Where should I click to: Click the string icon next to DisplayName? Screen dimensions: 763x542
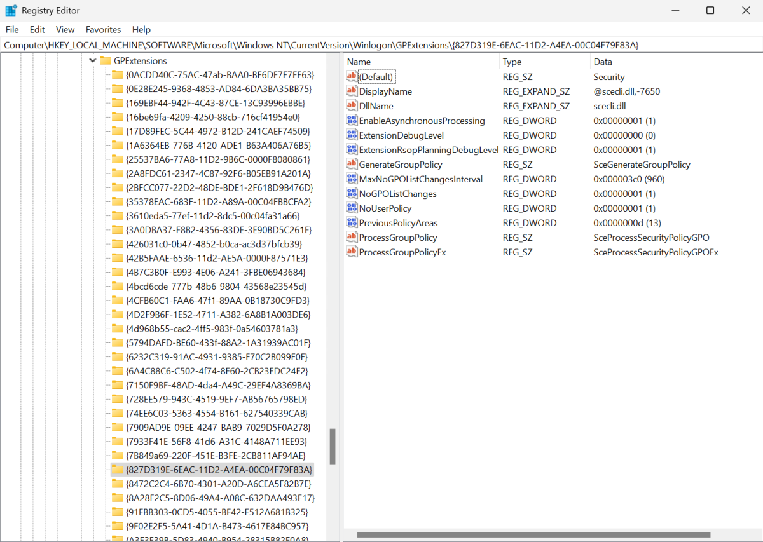pyautogui.click(x=352, y=91)
